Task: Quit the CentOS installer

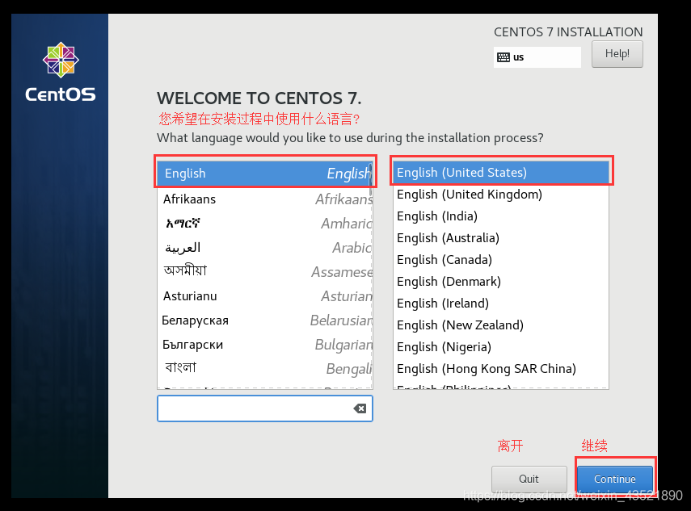Action: coord(529,479)
